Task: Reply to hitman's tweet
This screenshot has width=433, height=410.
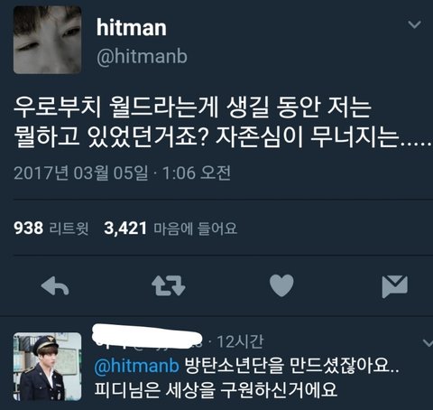Action: [55, 285]
